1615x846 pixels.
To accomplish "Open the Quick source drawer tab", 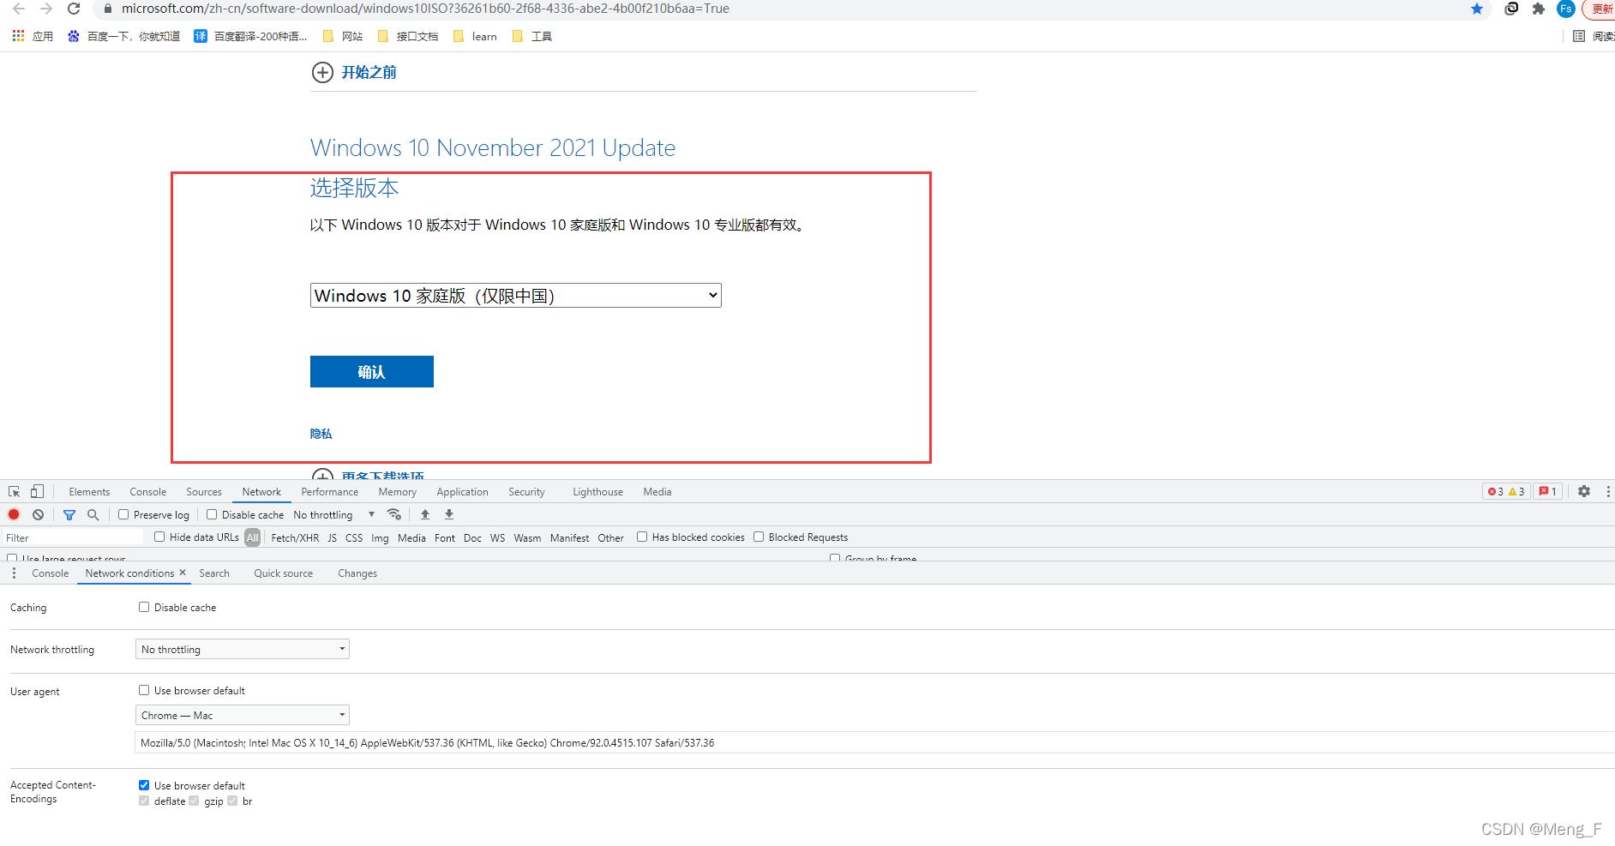I will tap(284, 573).
